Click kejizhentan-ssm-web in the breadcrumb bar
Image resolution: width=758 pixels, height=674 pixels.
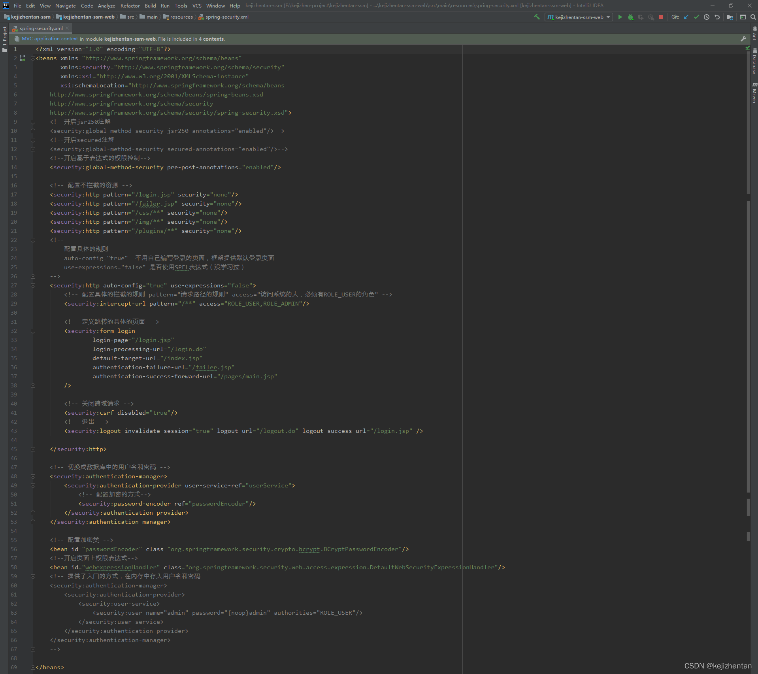coord(85,17)
